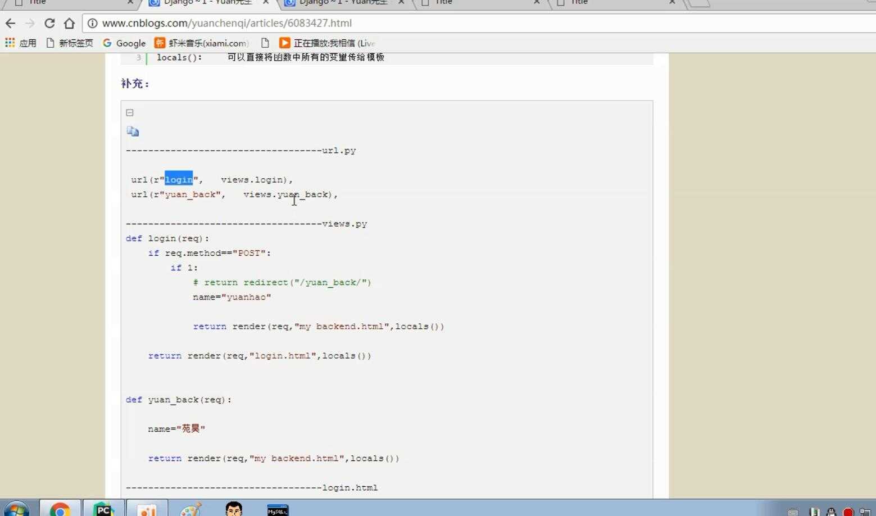This screenshot has height=516, width=876.
Task: Click the 'if 1:' code line
Action: coord(184,268)
